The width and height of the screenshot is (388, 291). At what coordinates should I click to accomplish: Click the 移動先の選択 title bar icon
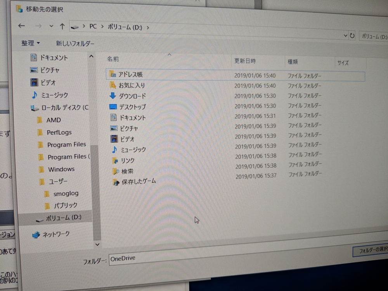19,9
